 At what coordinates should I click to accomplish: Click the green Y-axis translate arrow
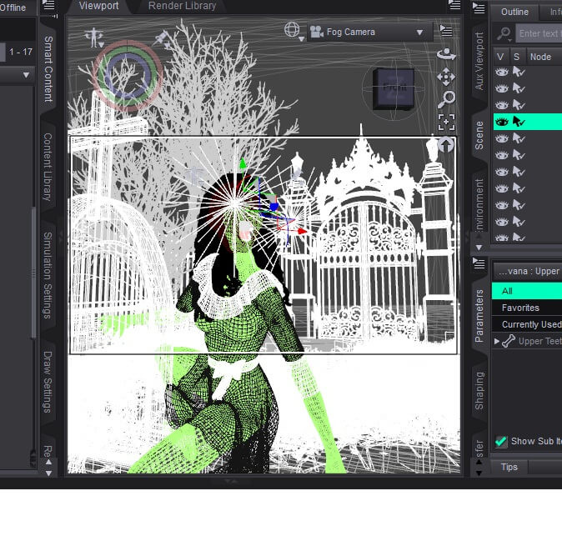pos(243,163)
